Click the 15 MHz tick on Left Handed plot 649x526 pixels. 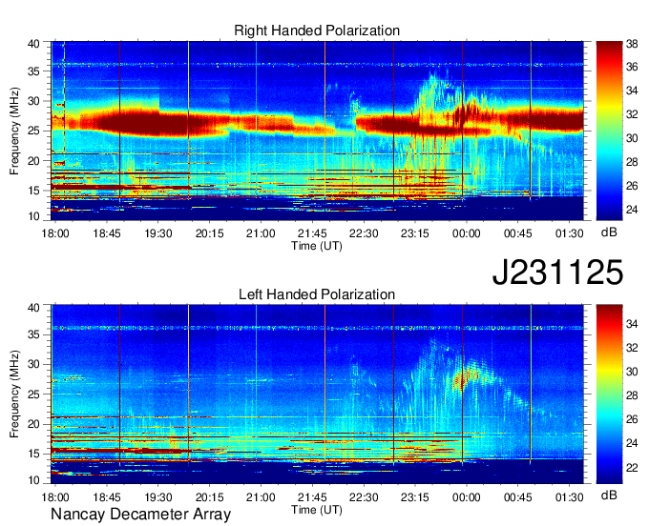click(33, 454)
